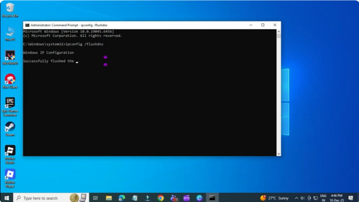Select the Epic Games Launcher shortcut
The image size is (359, 202).
click(x=10, y=107)
